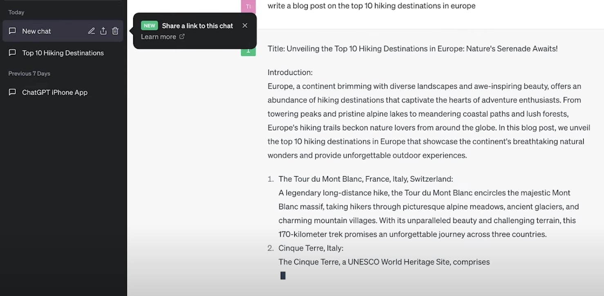Open the ChatGPT iPhone App conversation
Screen dimensions: 604x296
55,93
